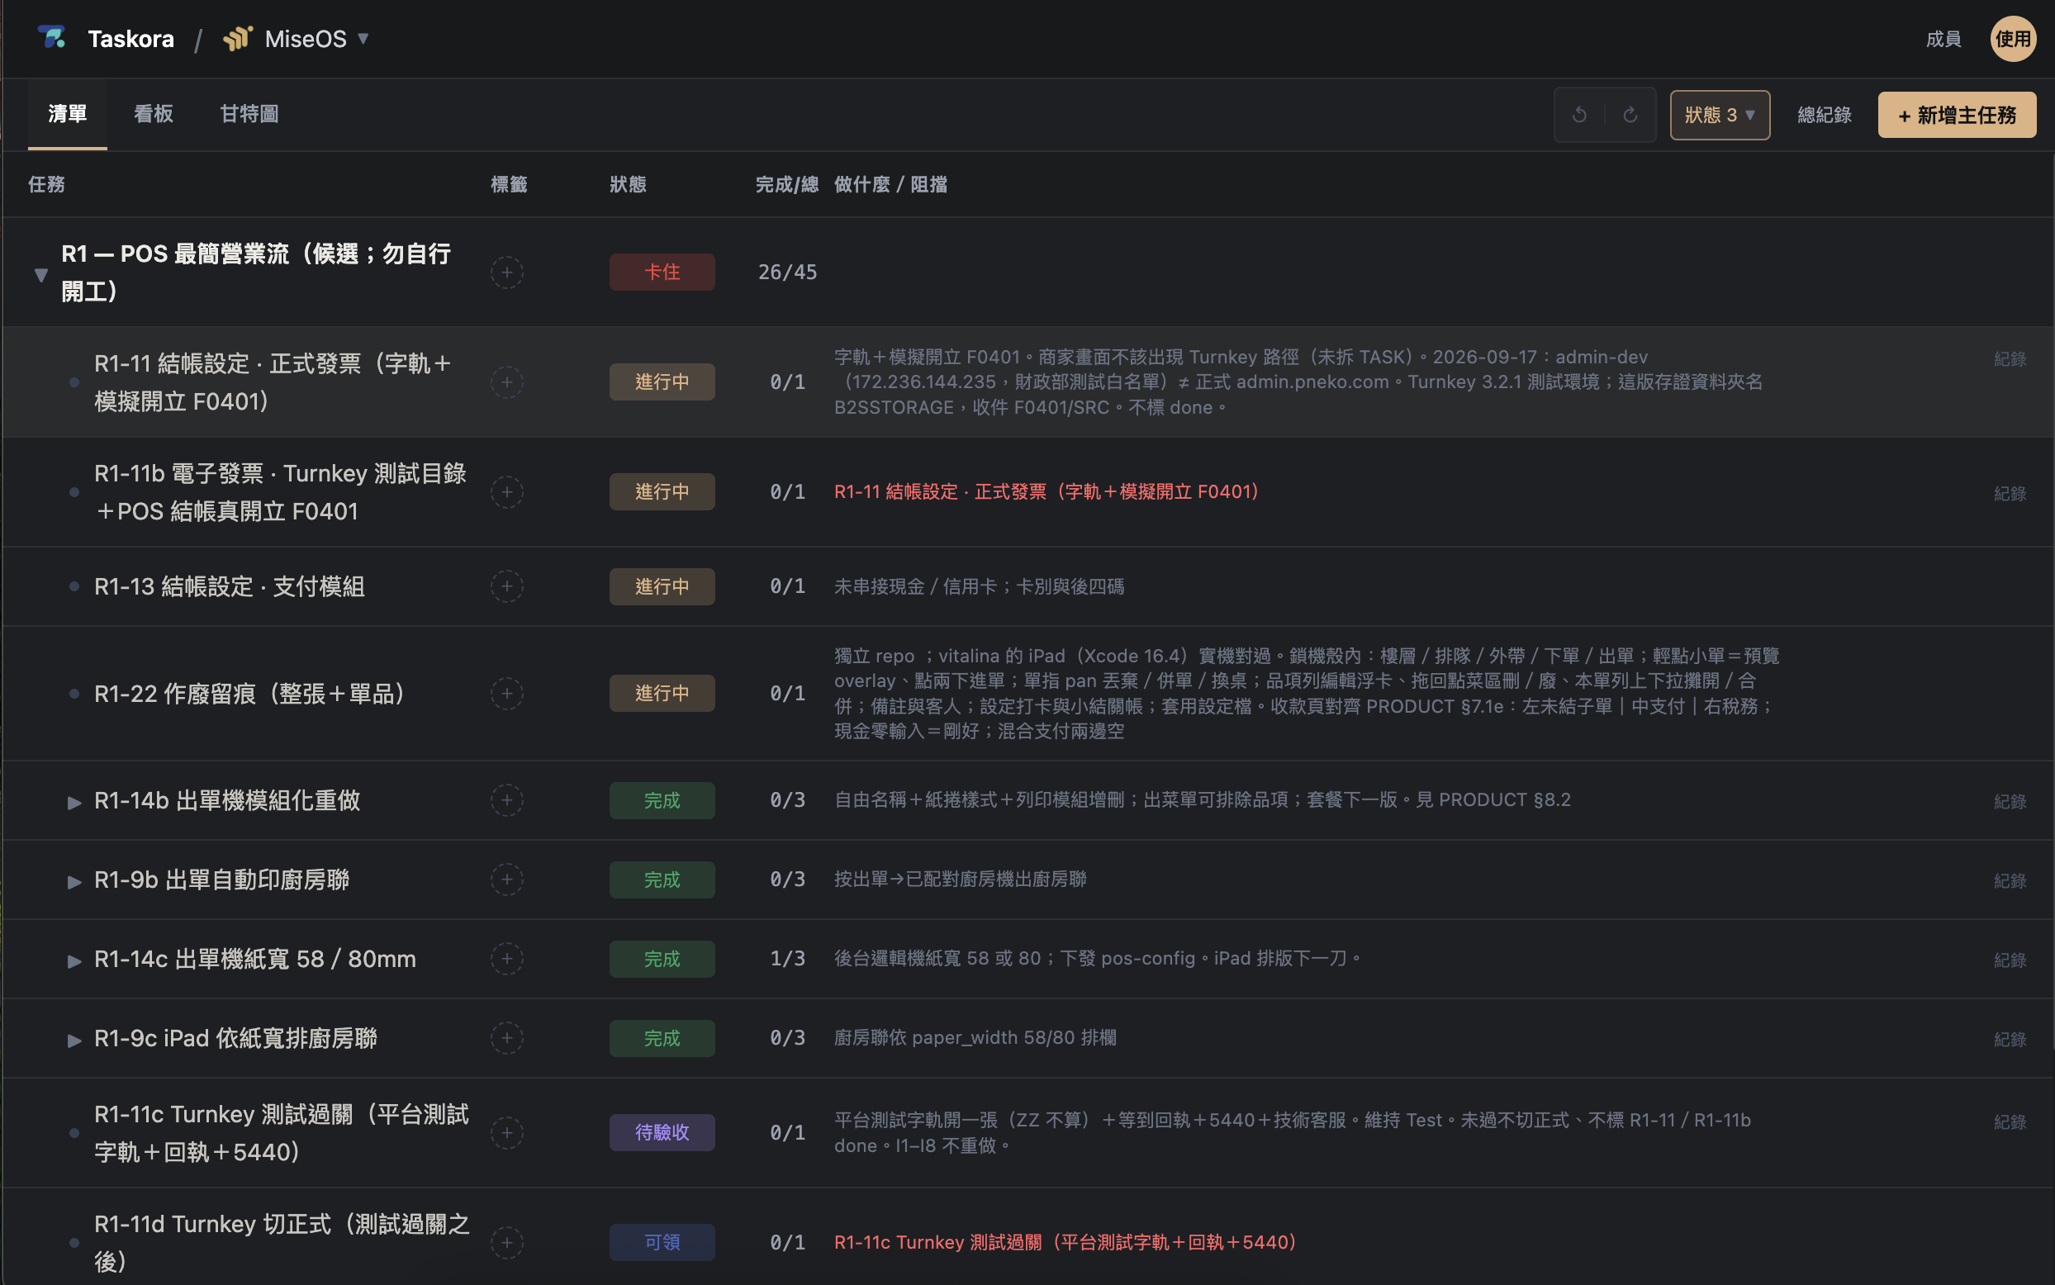
Task: Follow red blocker link on R1-11b row
Action: point(1046,491)
